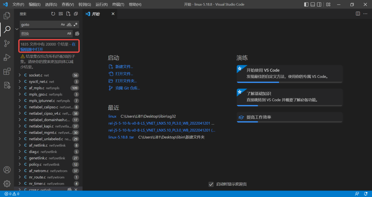Open the 文件(F) menu
Viewport: 372px width, 197px height.
(x=18, y=4)
